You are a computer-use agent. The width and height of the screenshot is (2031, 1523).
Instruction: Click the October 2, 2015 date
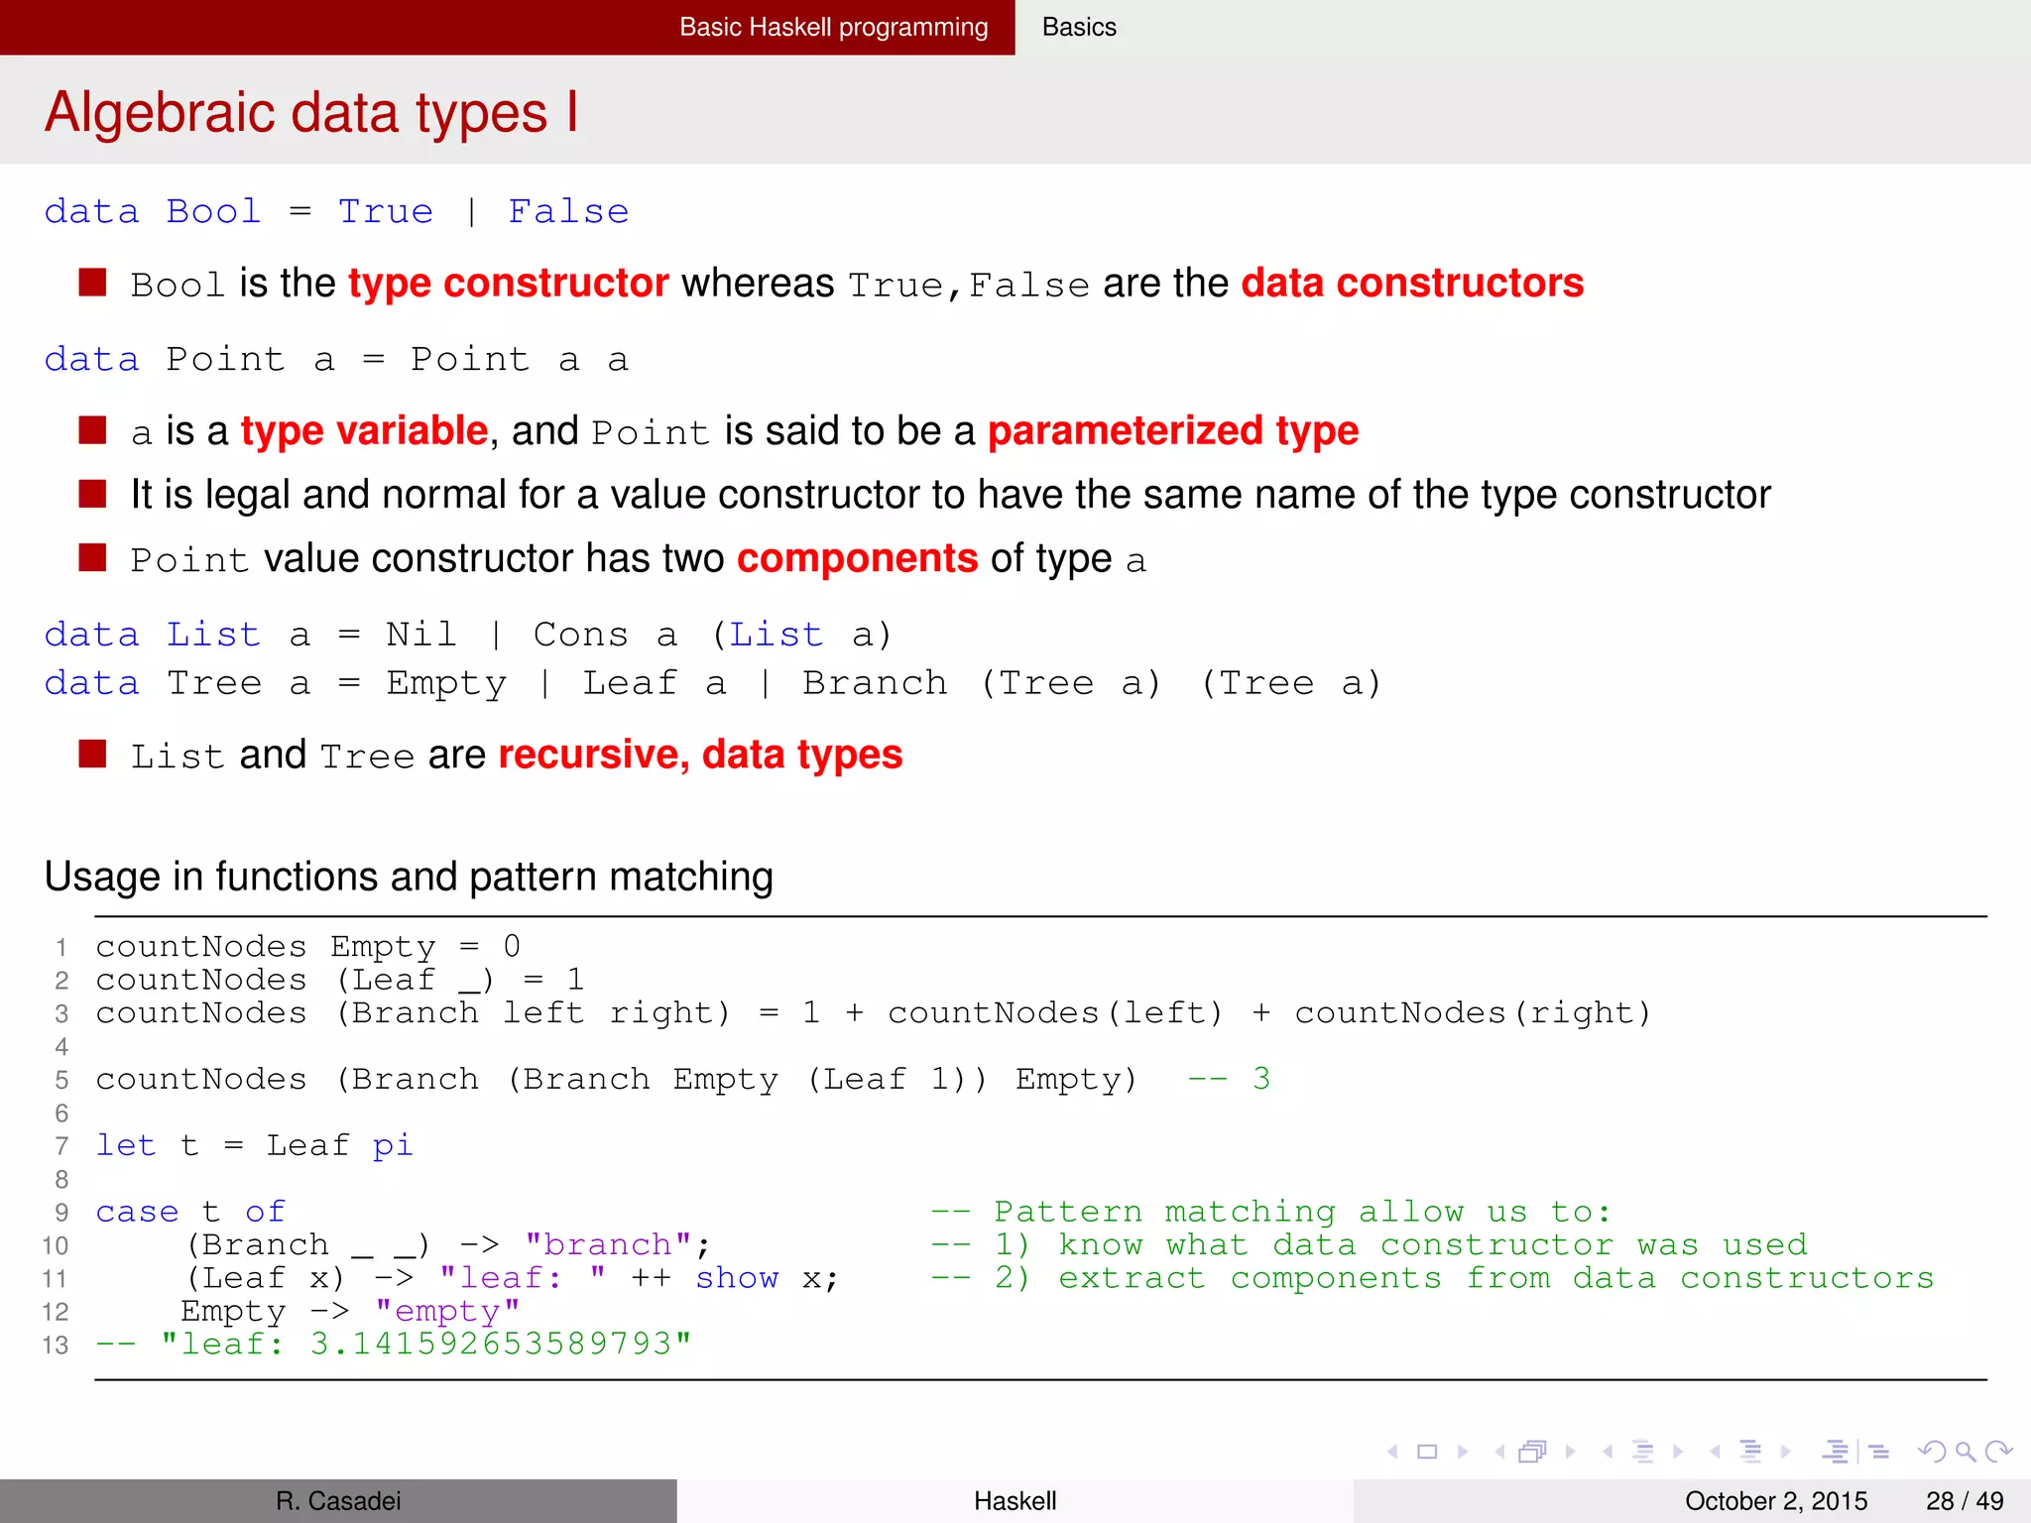pyautogui.click(x=1776, y=1501)
